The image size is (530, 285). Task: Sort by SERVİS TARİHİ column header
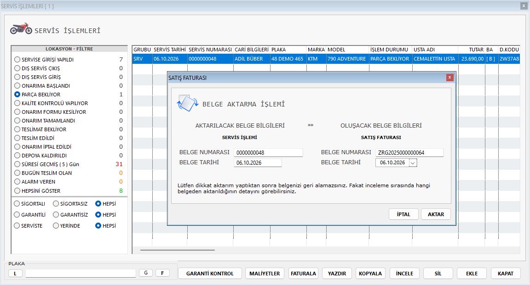tap(170, 50)
